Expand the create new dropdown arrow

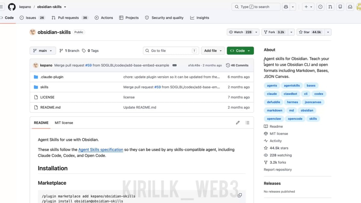311,7
